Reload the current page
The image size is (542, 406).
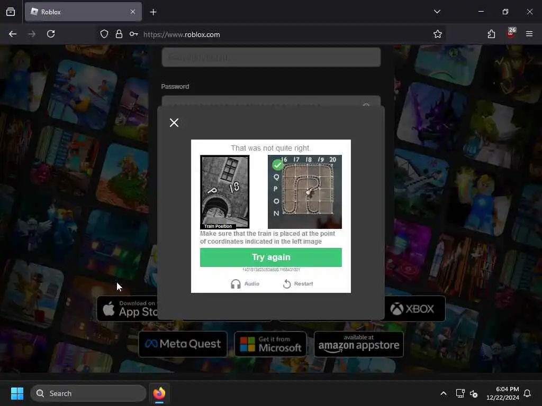tap(51, 34)
